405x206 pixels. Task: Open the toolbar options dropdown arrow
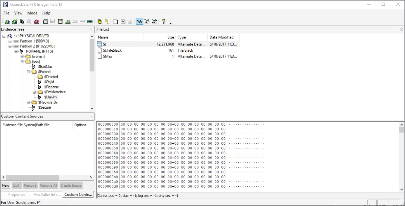(x=170, y=24)
